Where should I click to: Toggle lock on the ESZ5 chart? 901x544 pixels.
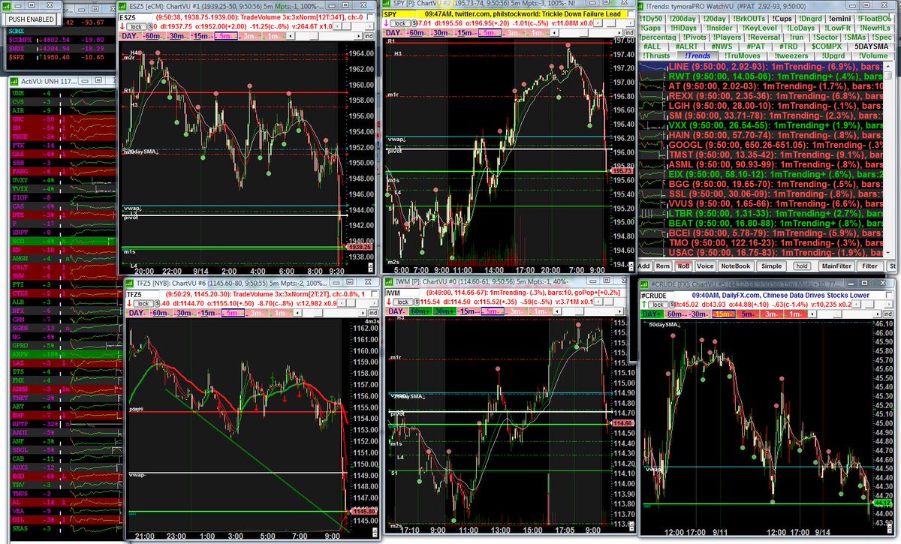[x=137, y=27]
